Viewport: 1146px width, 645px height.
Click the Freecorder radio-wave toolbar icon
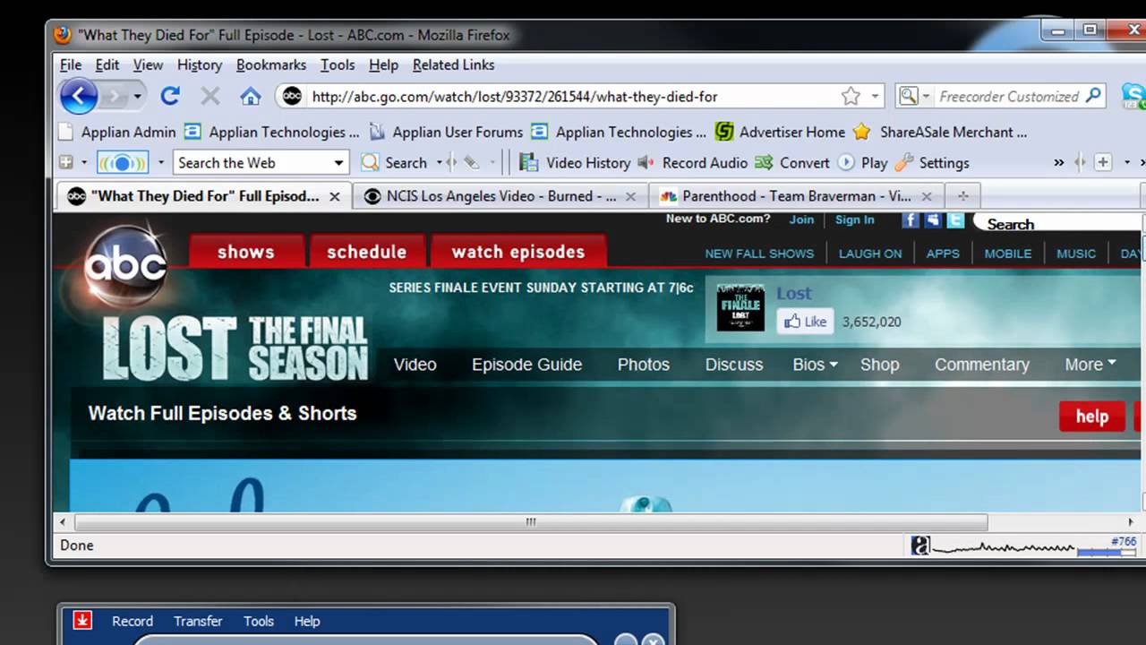click(x=123, y=163)
